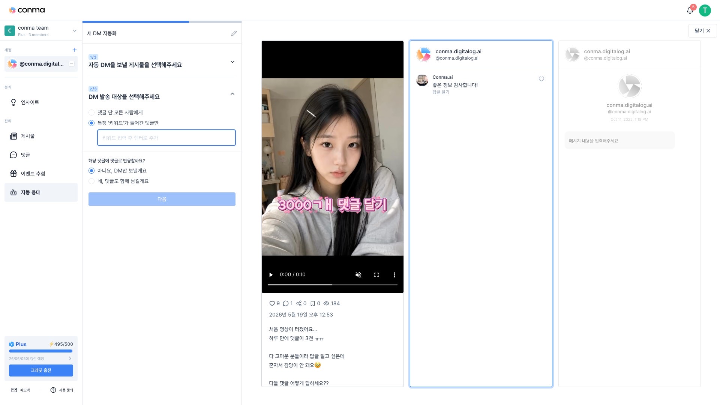Click 답글 달기 under the comment
The height and width of the screenshot is (405, 720).
(441, 92)
